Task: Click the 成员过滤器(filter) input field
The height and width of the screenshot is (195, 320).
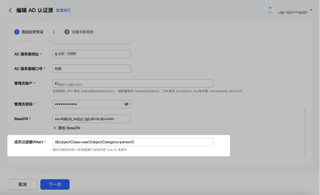Action: (x=133, y=142)
